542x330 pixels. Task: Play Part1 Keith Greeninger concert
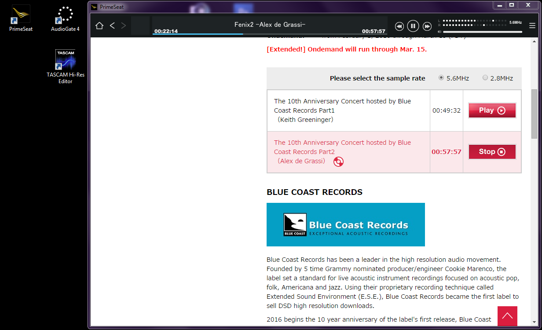492,110
